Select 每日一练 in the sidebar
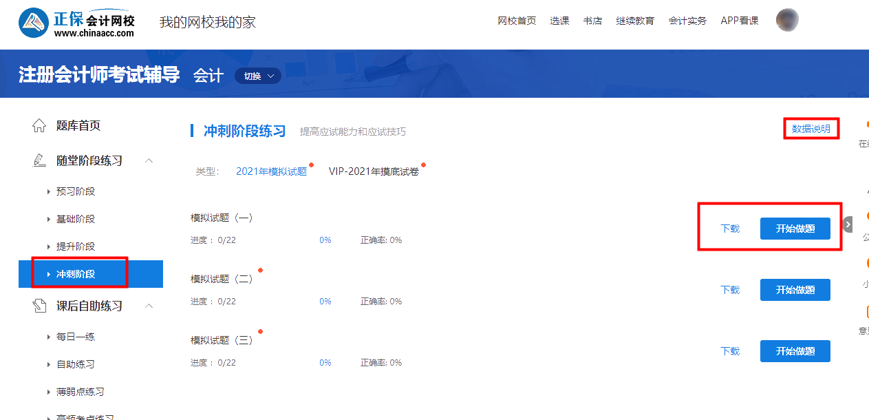This screenshot has height=420, width=869. click(x=74, y=336)
